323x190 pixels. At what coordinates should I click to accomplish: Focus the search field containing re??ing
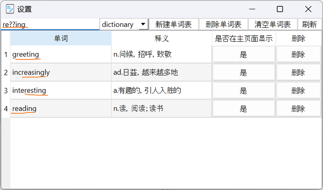49,24
